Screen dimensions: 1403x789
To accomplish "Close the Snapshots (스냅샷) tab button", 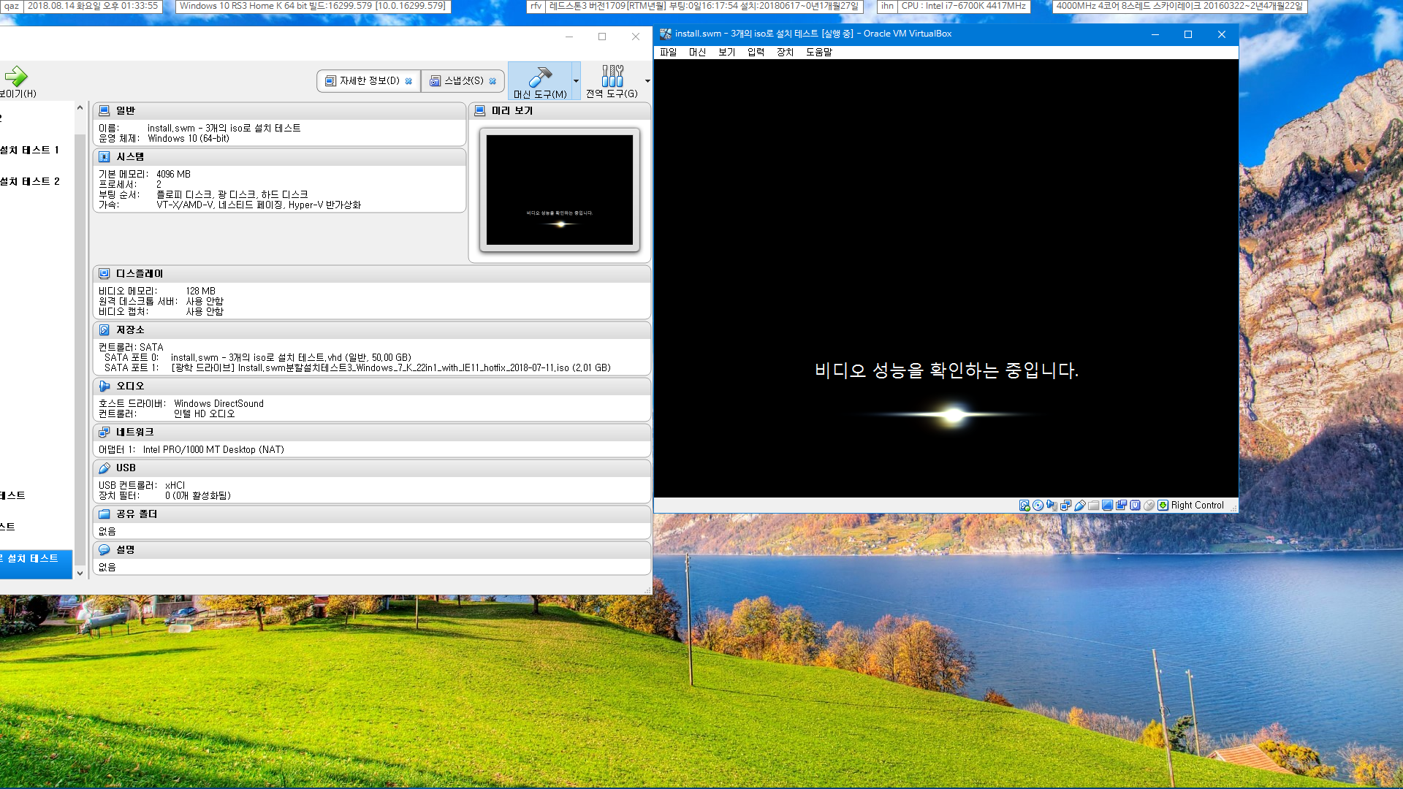I will (493, 81).
